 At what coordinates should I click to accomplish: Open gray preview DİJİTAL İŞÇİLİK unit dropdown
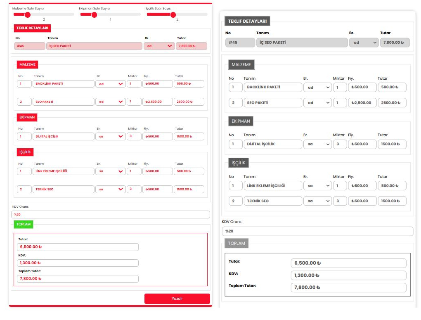[318, 144]
